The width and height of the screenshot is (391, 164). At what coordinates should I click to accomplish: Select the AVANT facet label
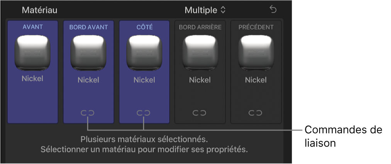(x=32, y=27)
